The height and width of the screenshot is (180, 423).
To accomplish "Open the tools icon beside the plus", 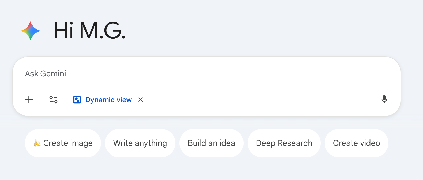I will click(54, 100).
